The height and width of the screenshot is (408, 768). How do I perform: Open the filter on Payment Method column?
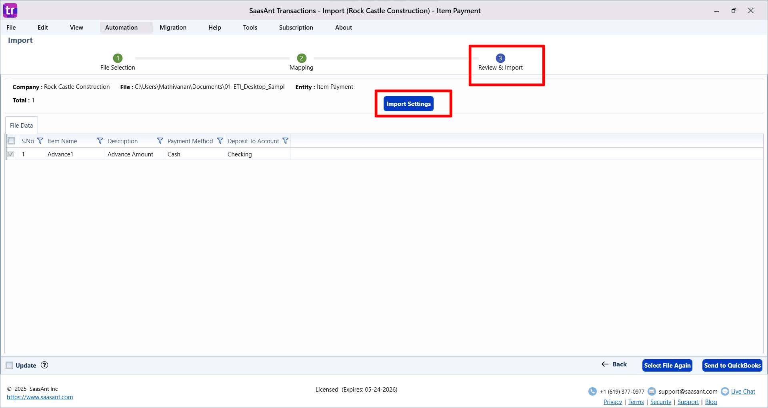point(220,141)
